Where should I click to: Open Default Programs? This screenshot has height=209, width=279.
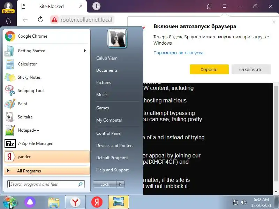tap(112, 158)
